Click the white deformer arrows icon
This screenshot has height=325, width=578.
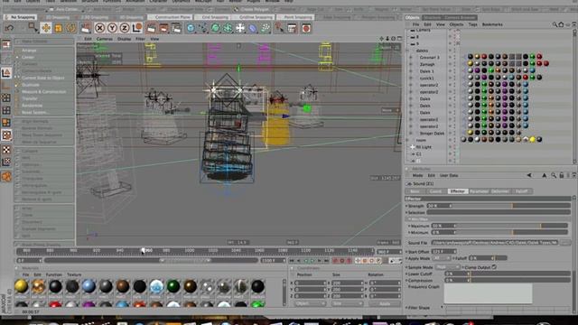[240, 28]
